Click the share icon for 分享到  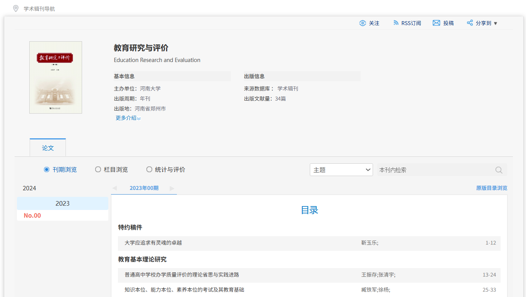coord(470,23)
